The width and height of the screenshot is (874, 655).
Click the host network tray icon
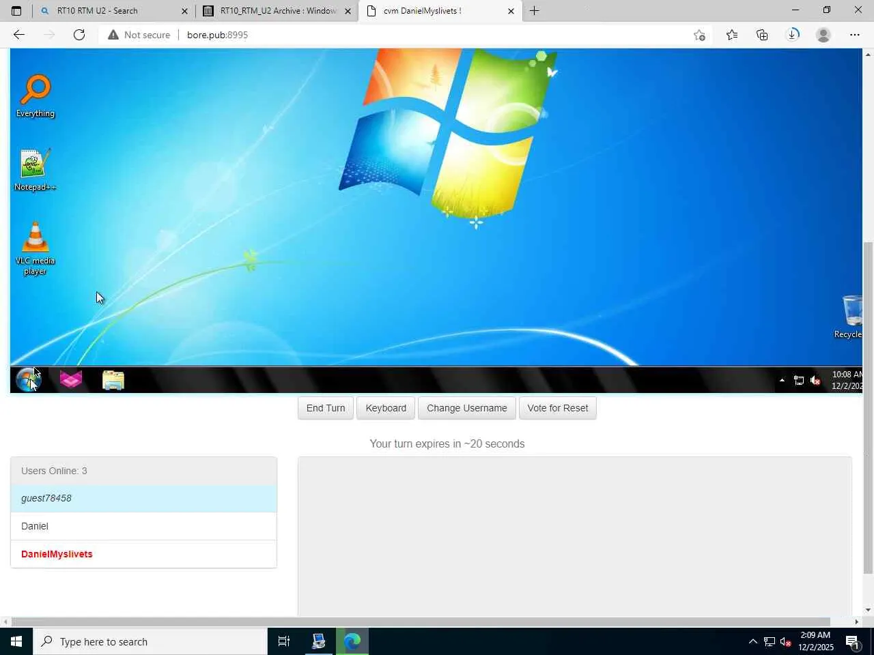coord(770,641)
